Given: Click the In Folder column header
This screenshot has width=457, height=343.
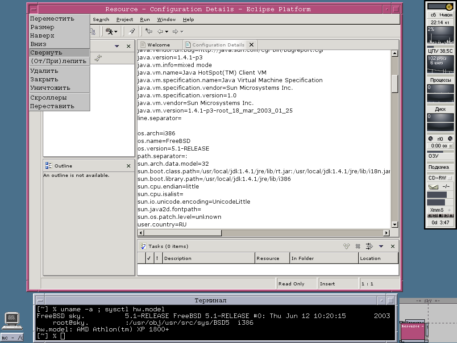Looking at the screenshot, I should (x=324, y=258).
